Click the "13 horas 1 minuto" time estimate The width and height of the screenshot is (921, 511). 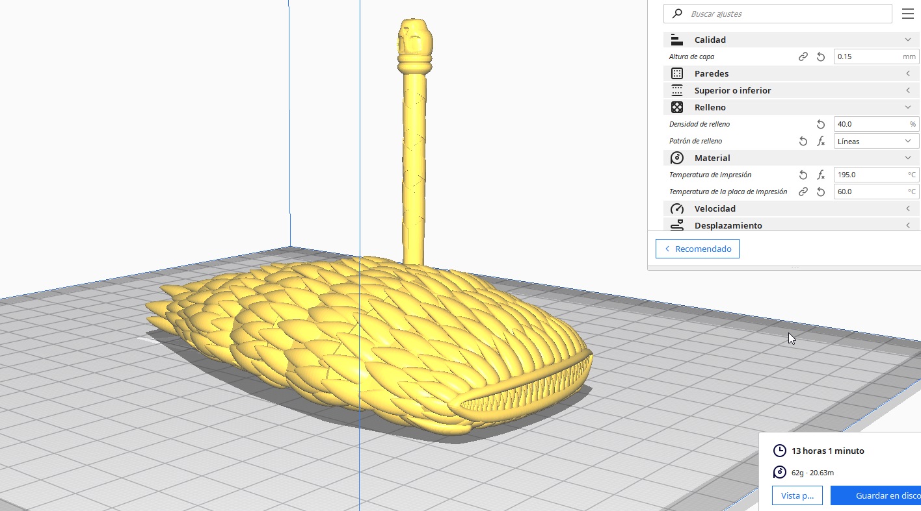828,451
